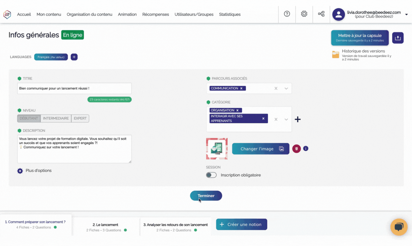Click into the Titre input field
The height and width of the screenshot is (246, 412).
coord(74,88)
